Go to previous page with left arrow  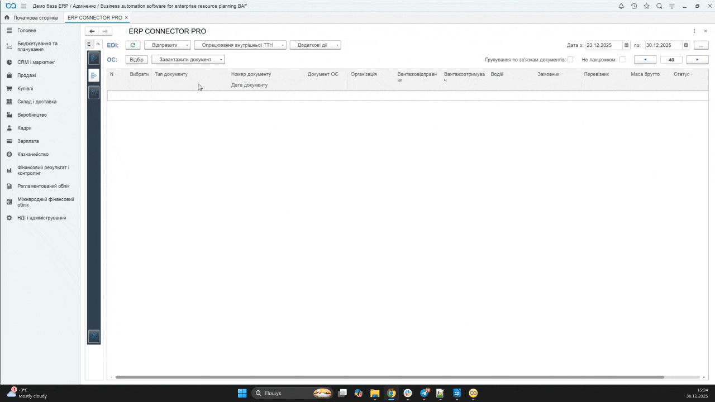click(x=645, y=60)
